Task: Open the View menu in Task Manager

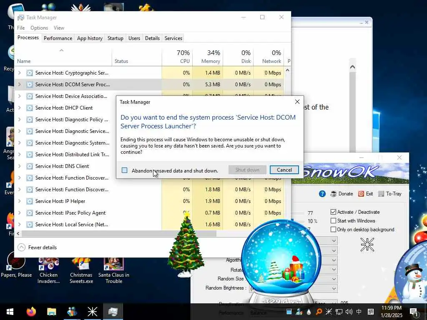Action: pyautogui.click(x=59, y=28)
